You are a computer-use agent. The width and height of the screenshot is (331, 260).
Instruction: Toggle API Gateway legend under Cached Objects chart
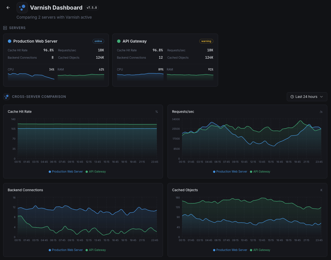(x=260, y=250)
